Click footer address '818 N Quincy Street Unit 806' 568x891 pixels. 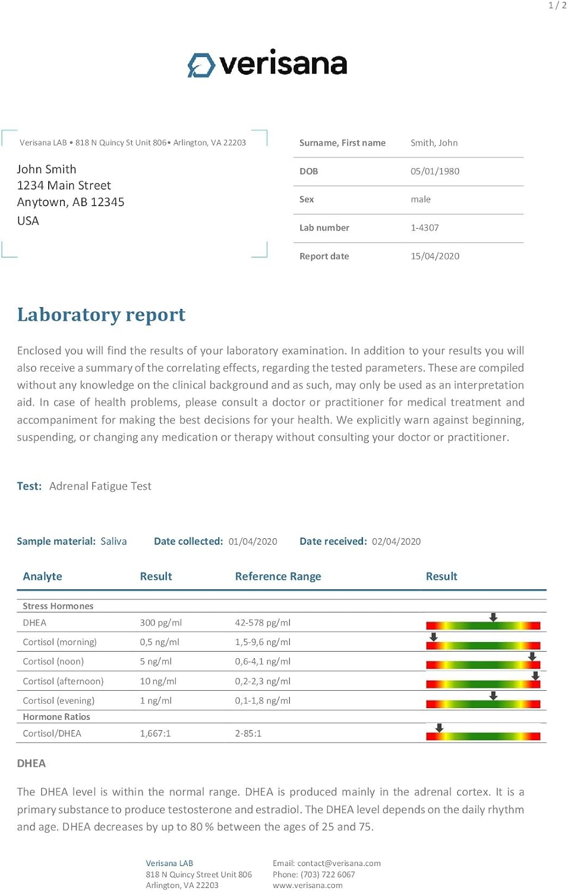pos(199,874)
